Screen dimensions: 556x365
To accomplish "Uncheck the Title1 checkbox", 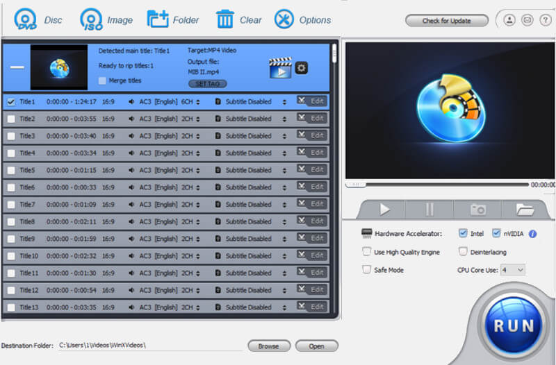I will 10,101.
